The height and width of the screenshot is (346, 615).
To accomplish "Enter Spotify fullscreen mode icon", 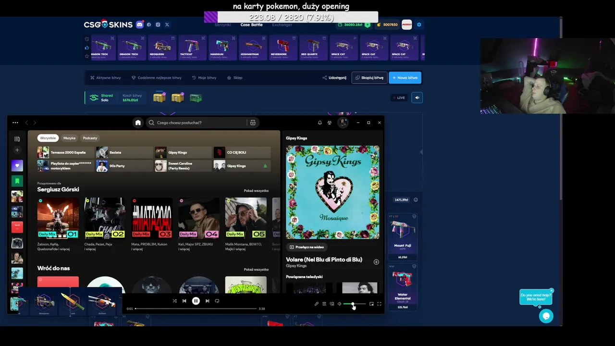I will (x=379, y=304).
